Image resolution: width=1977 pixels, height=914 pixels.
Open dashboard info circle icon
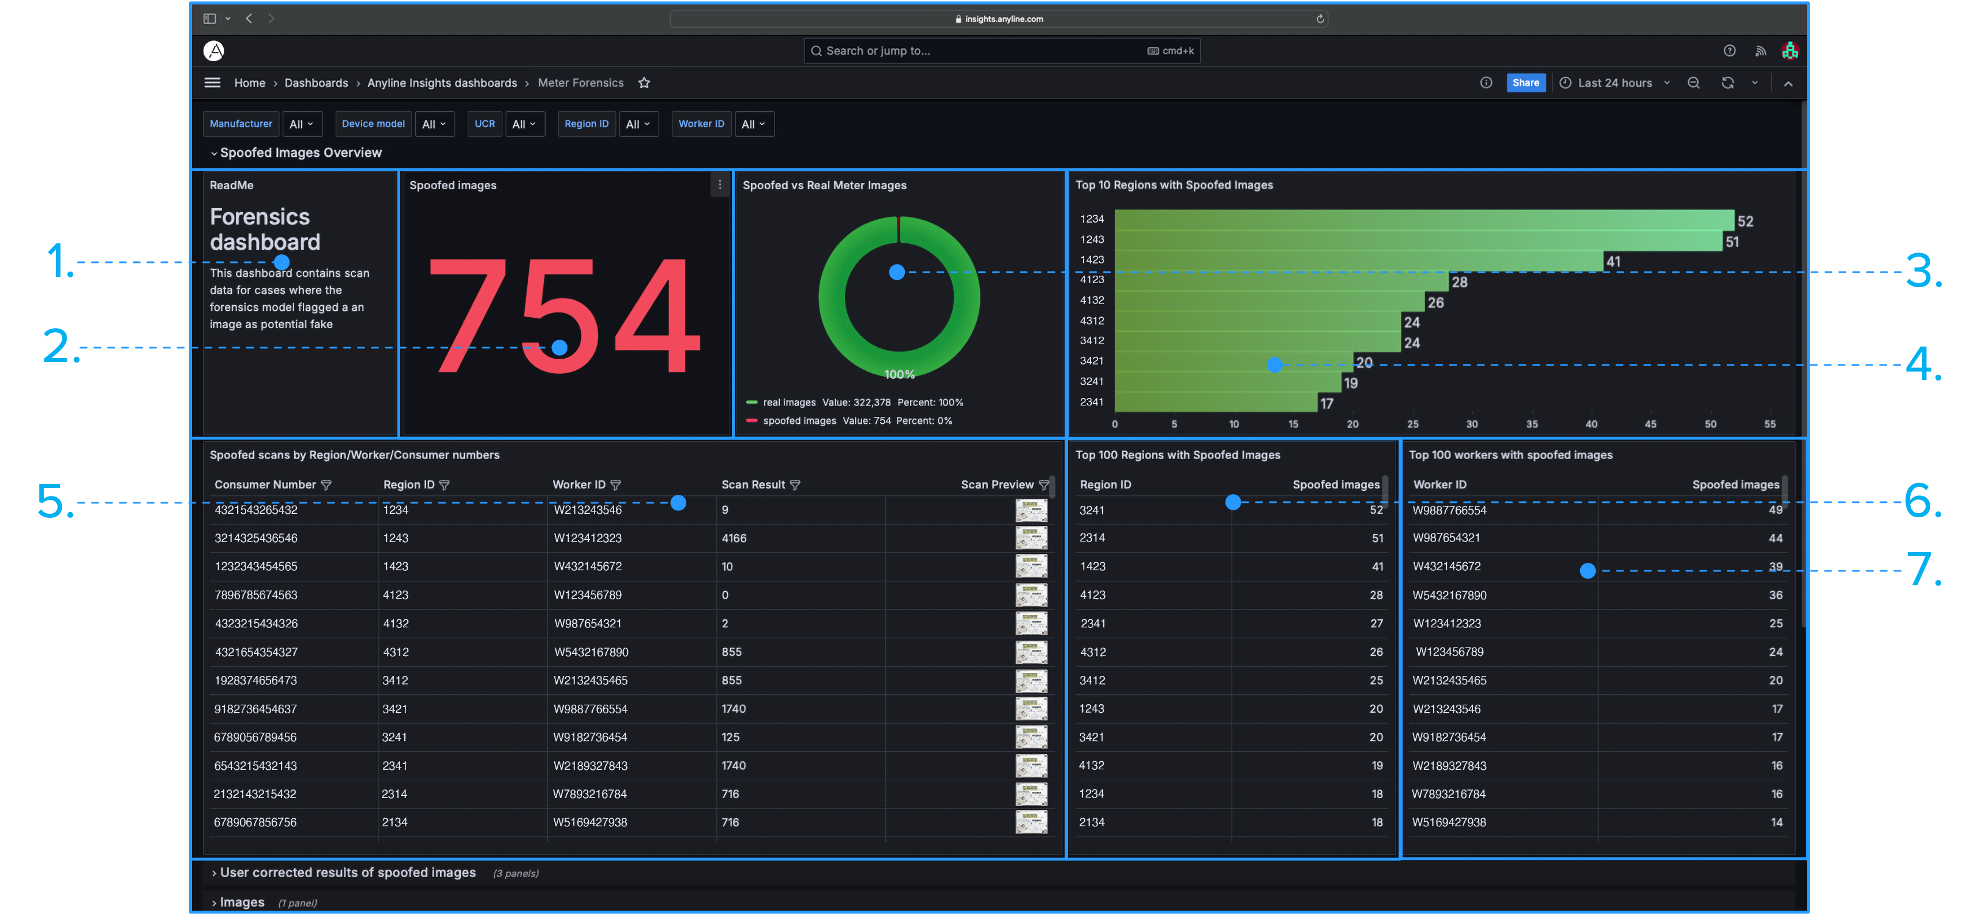coord(1486,83)
